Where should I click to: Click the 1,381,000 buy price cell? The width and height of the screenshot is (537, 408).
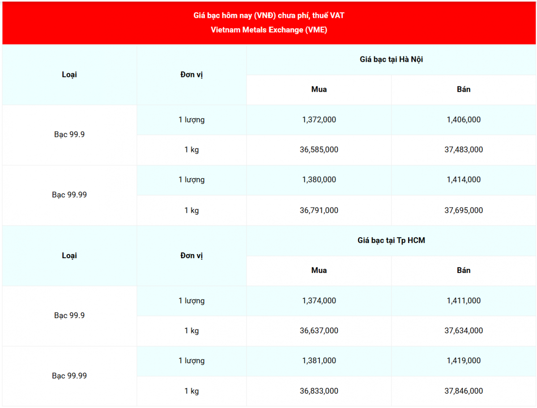click(319, 361)
